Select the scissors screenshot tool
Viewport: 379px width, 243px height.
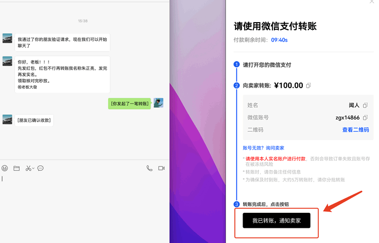[x=28, y=168]
